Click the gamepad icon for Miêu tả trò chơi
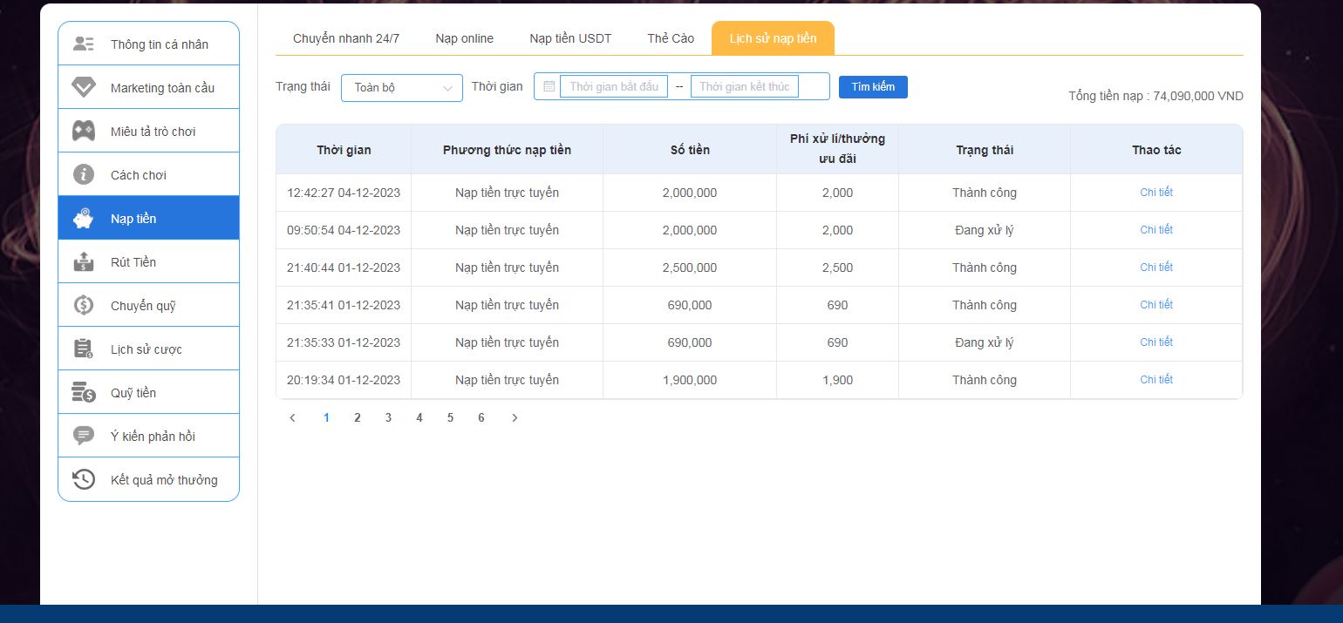1343x623 pixels. click(84, 131)
